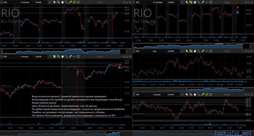This screenshot has height=136, width=254.
Task: Click right range handle under 5 minutes chart
Action: (x=126, y=52)
